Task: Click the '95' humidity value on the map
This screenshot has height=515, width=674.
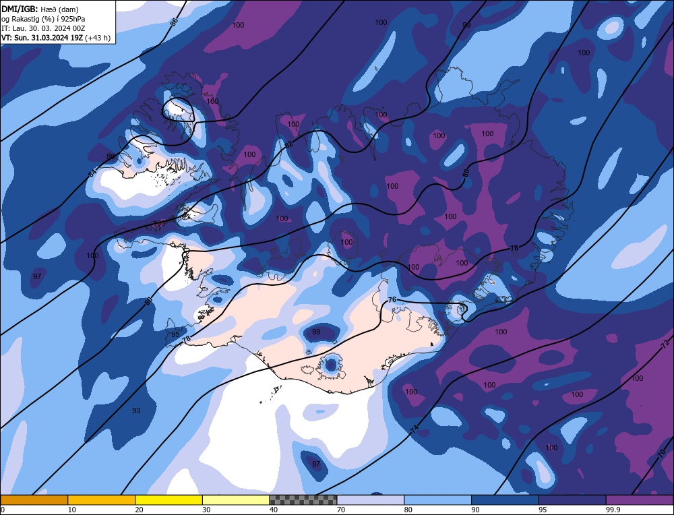Action: click(175, 334)
